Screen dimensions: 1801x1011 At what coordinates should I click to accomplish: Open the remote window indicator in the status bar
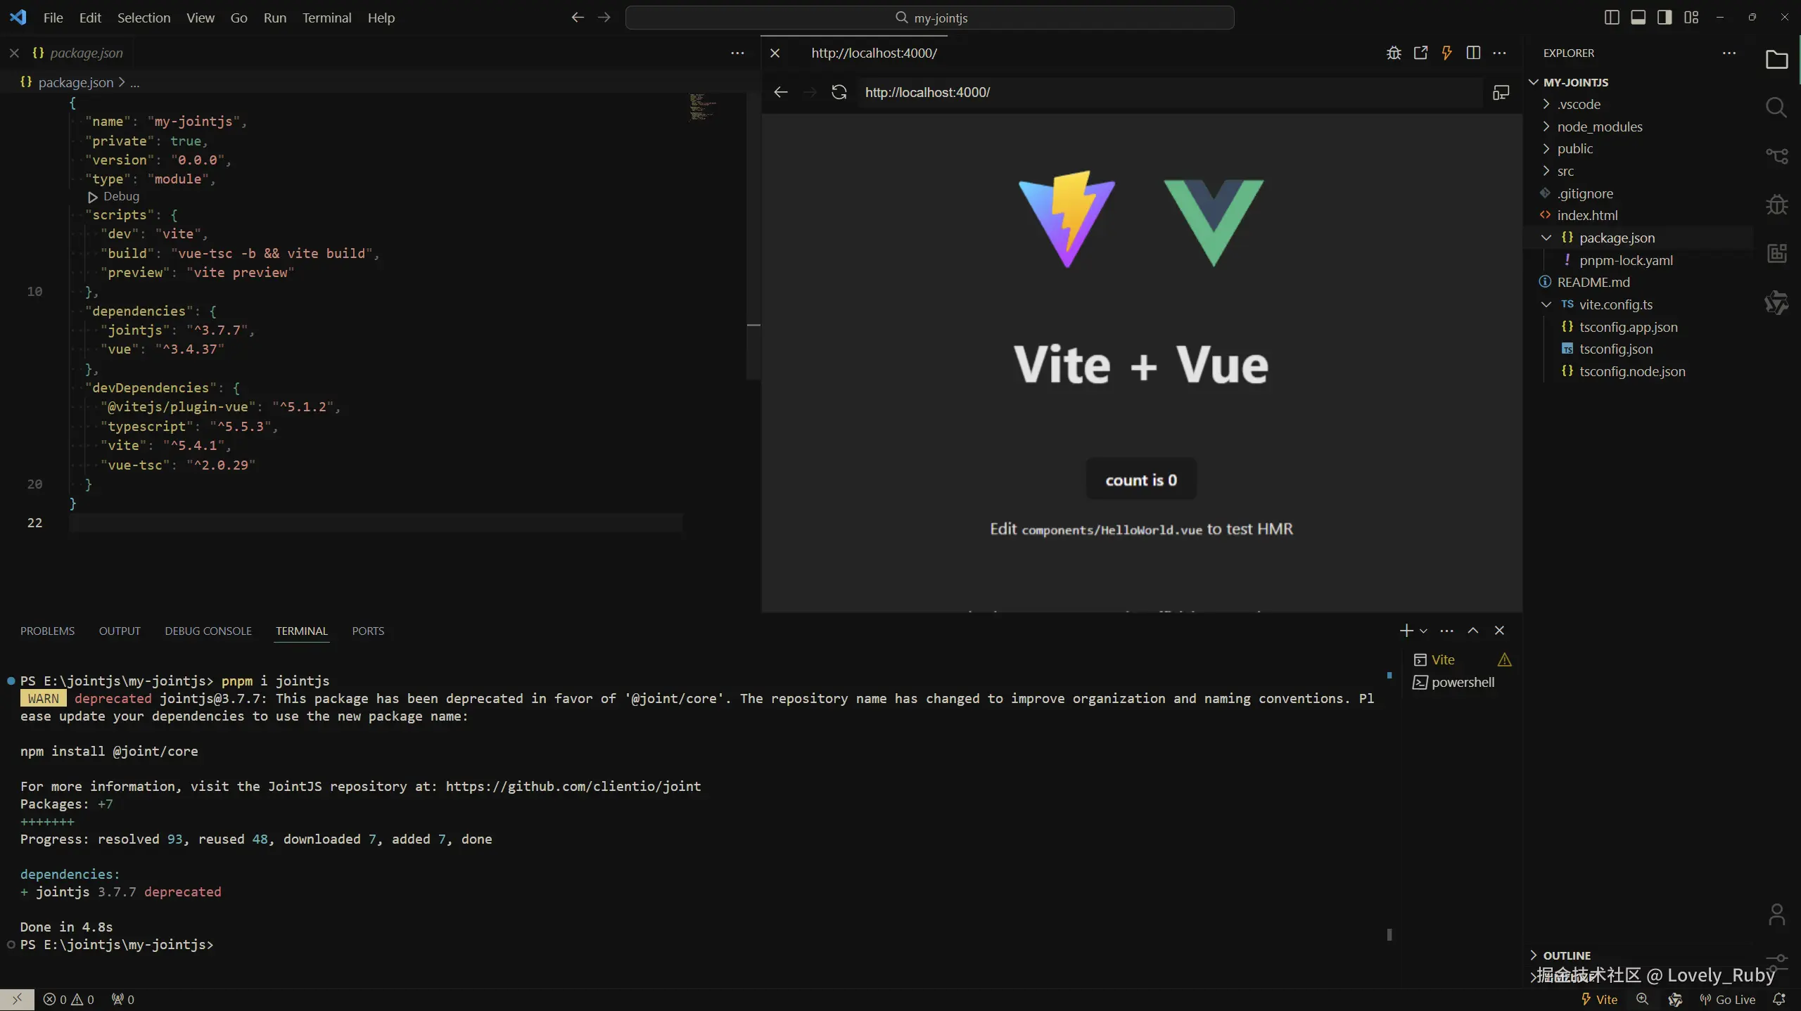coord(17,999)
